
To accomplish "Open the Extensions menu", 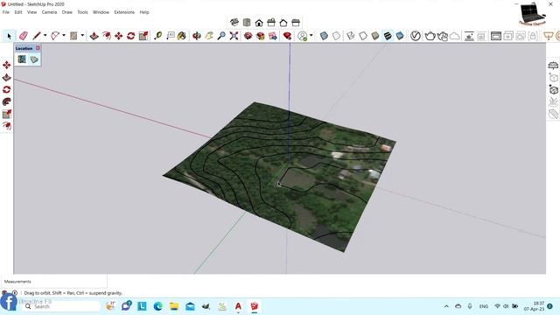I will pos(124,12).
